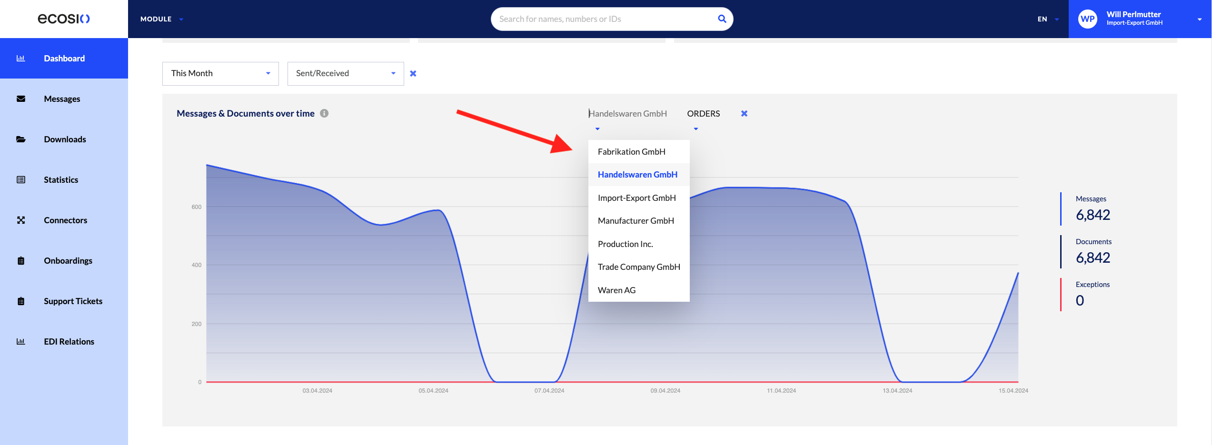Click the Statistics list icon

(x=21, y=180)
